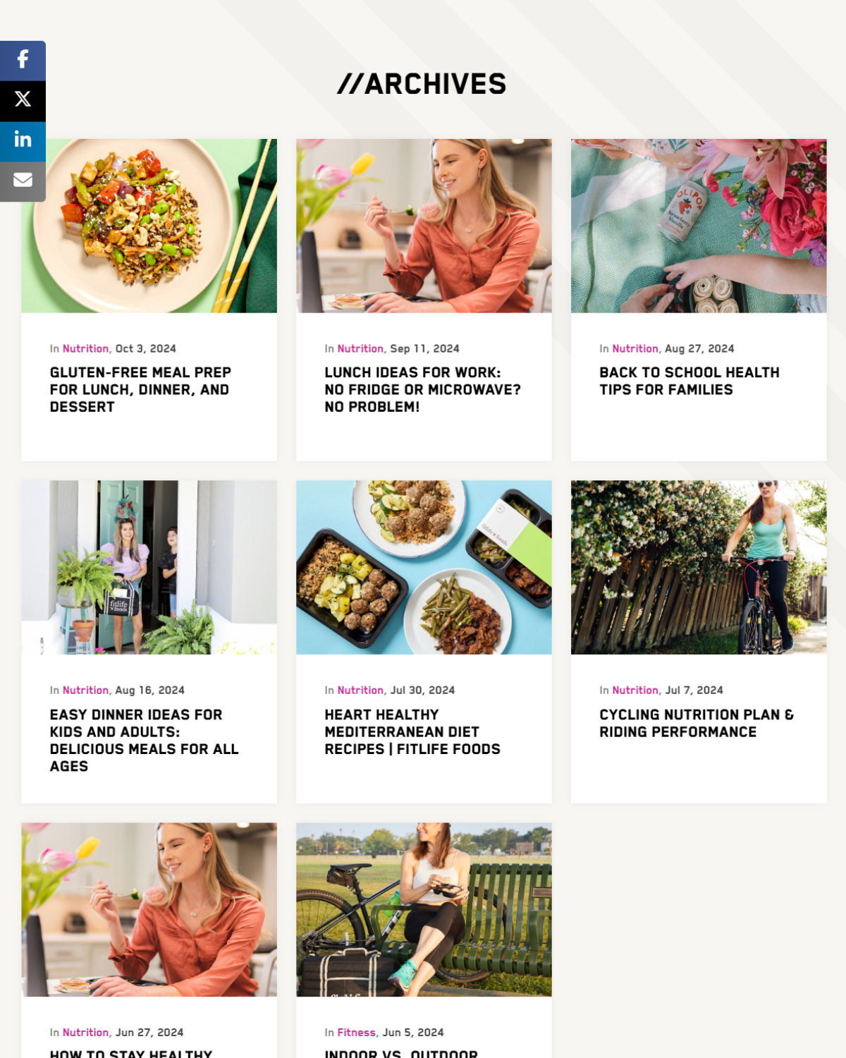Viewport: 846px width, 1058px height.
Task: Open Gluten-Free Meal Prep article title
Action: coord(140,389)
